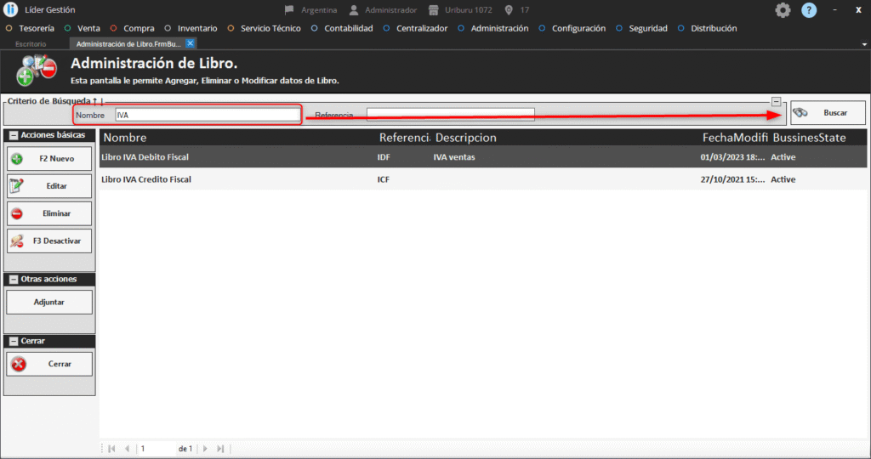The image size is (871, 459).
Task: Click the Referencia search input field
Action: pyautogui.click(x=450, y=114)
